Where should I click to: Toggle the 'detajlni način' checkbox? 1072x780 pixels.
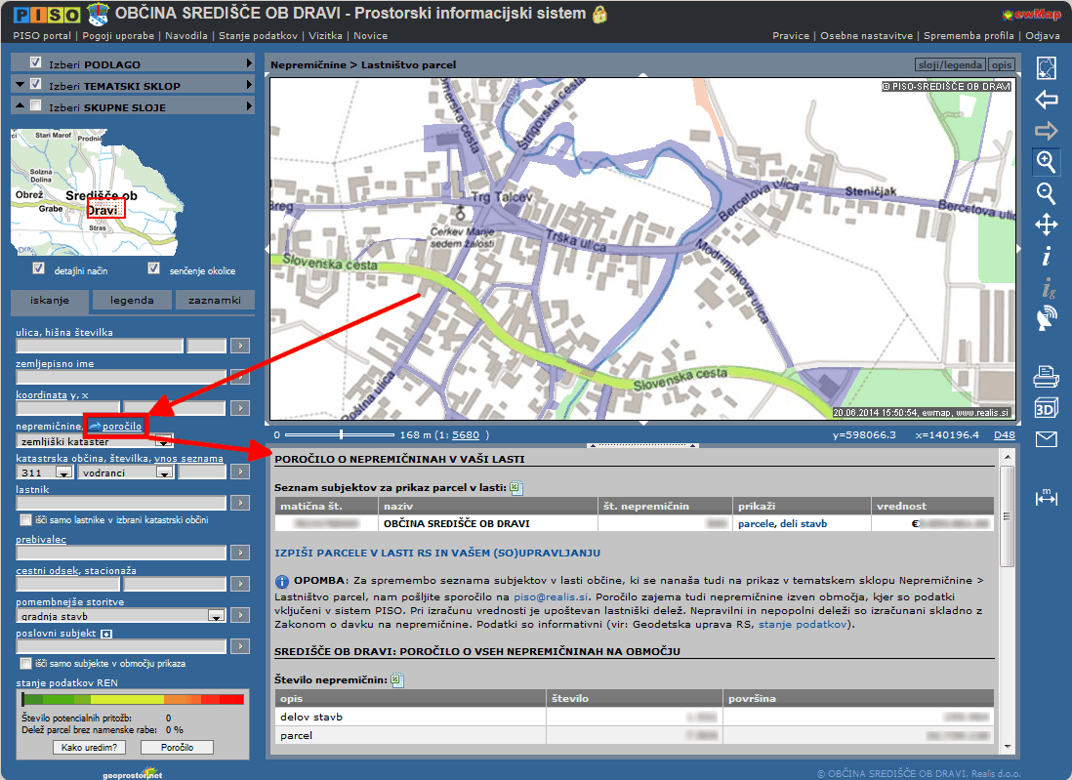[x=39, y=268]
